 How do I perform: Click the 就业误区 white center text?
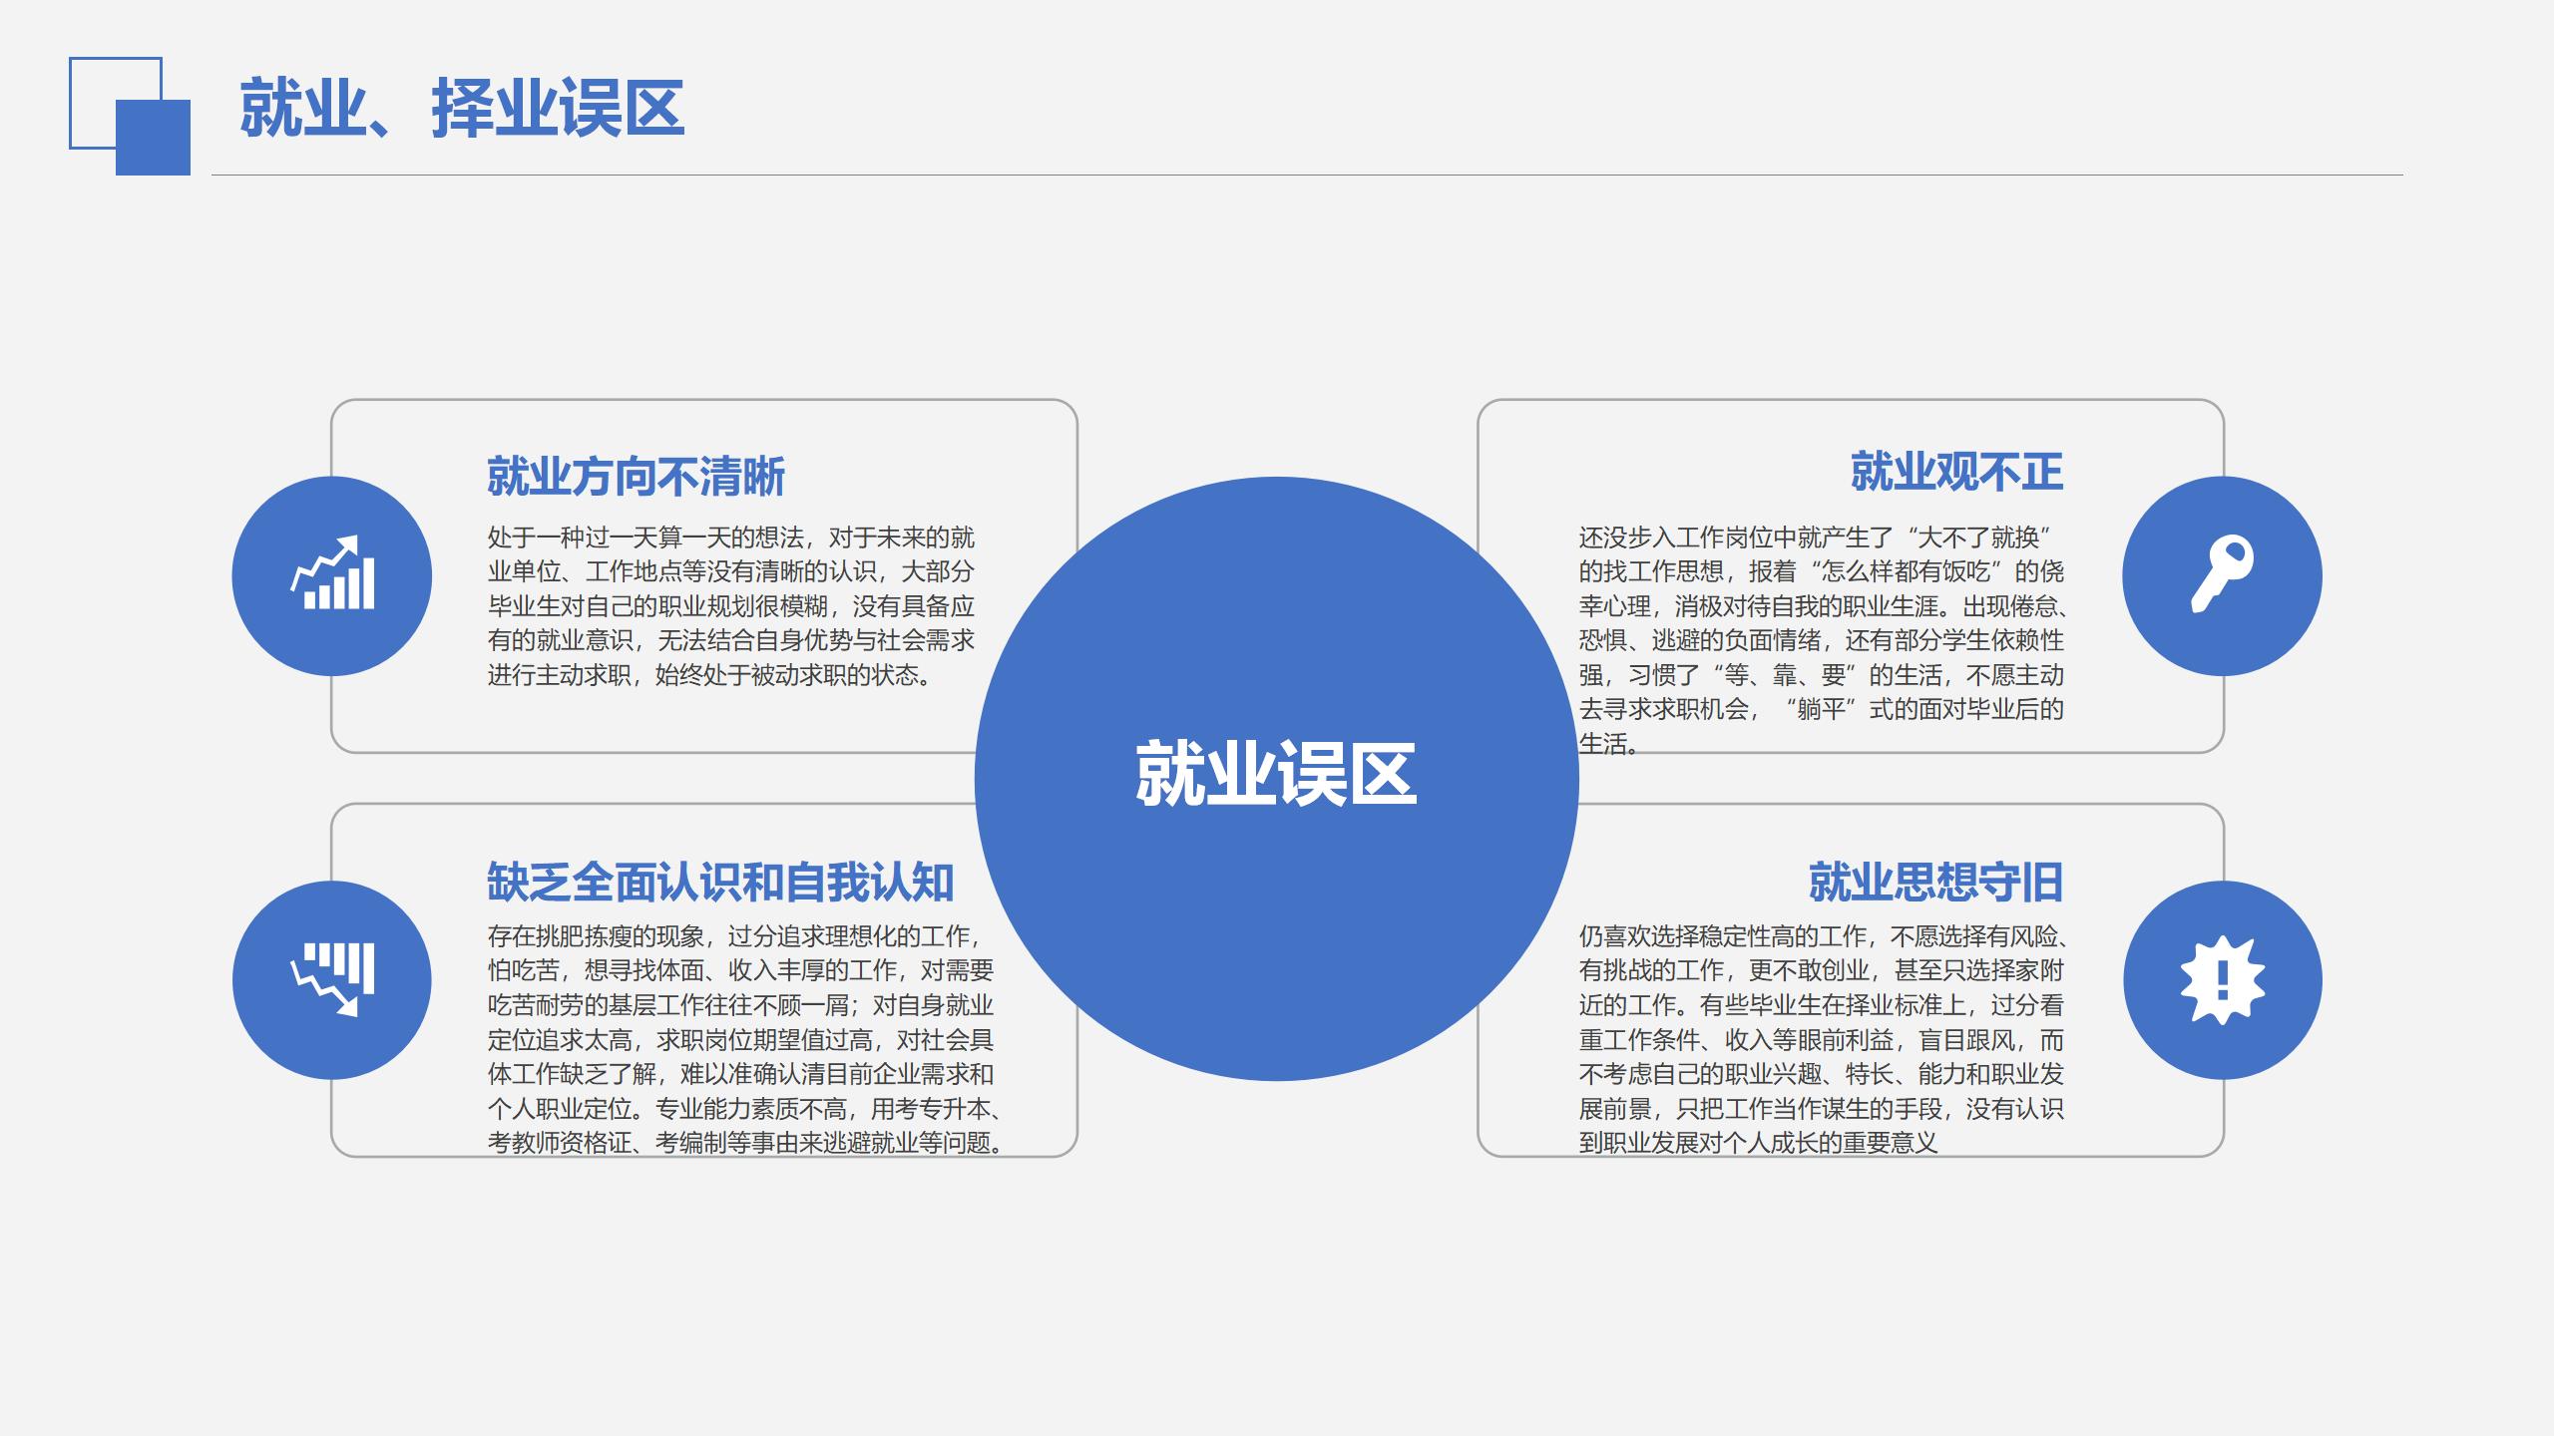pyautogui.click(x=1276, y=774)
